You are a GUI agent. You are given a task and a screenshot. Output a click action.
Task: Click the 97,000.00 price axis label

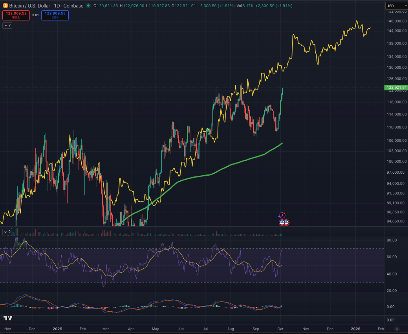(395, 173)
